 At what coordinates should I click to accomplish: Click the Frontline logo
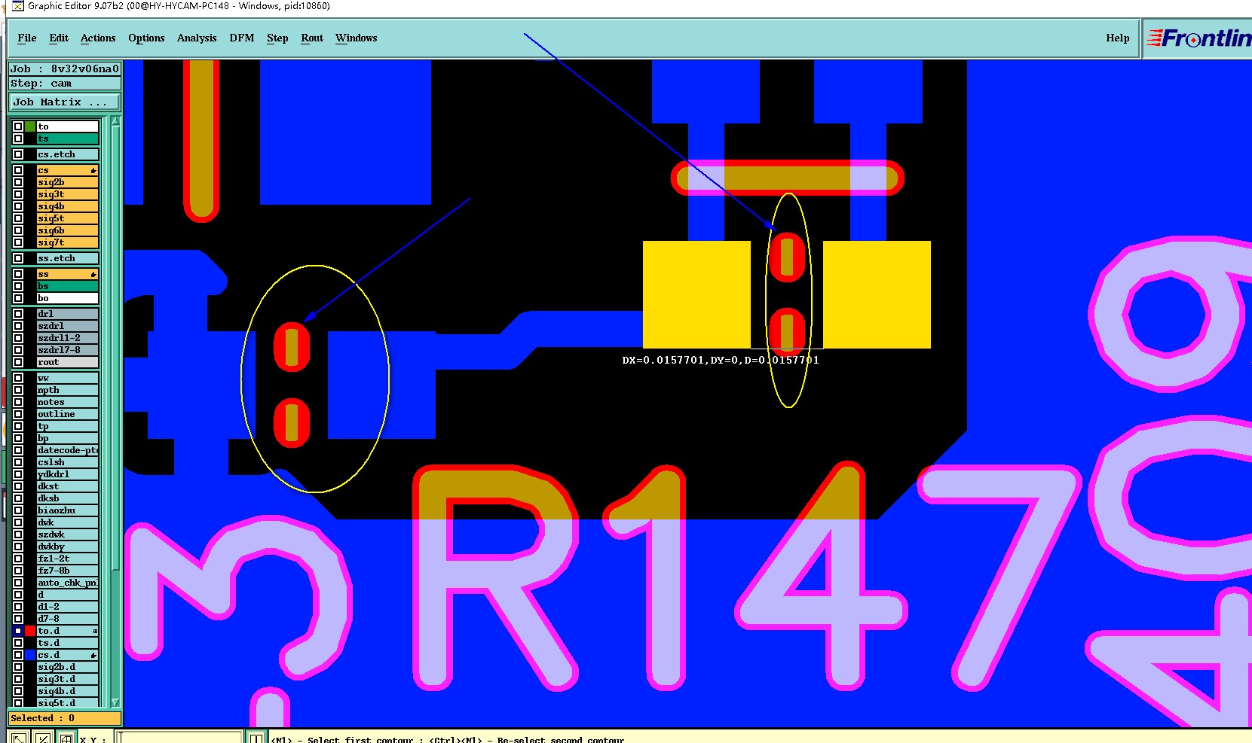coord(1198,38)
